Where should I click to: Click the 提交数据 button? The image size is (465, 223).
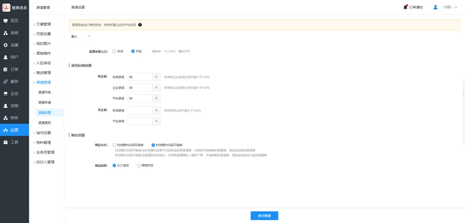pyautogui.click(x=264, y=216)
